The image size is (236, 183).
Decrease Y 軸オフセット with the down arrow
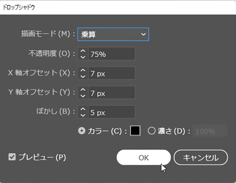pyautogui.click(x=83, y=95)
